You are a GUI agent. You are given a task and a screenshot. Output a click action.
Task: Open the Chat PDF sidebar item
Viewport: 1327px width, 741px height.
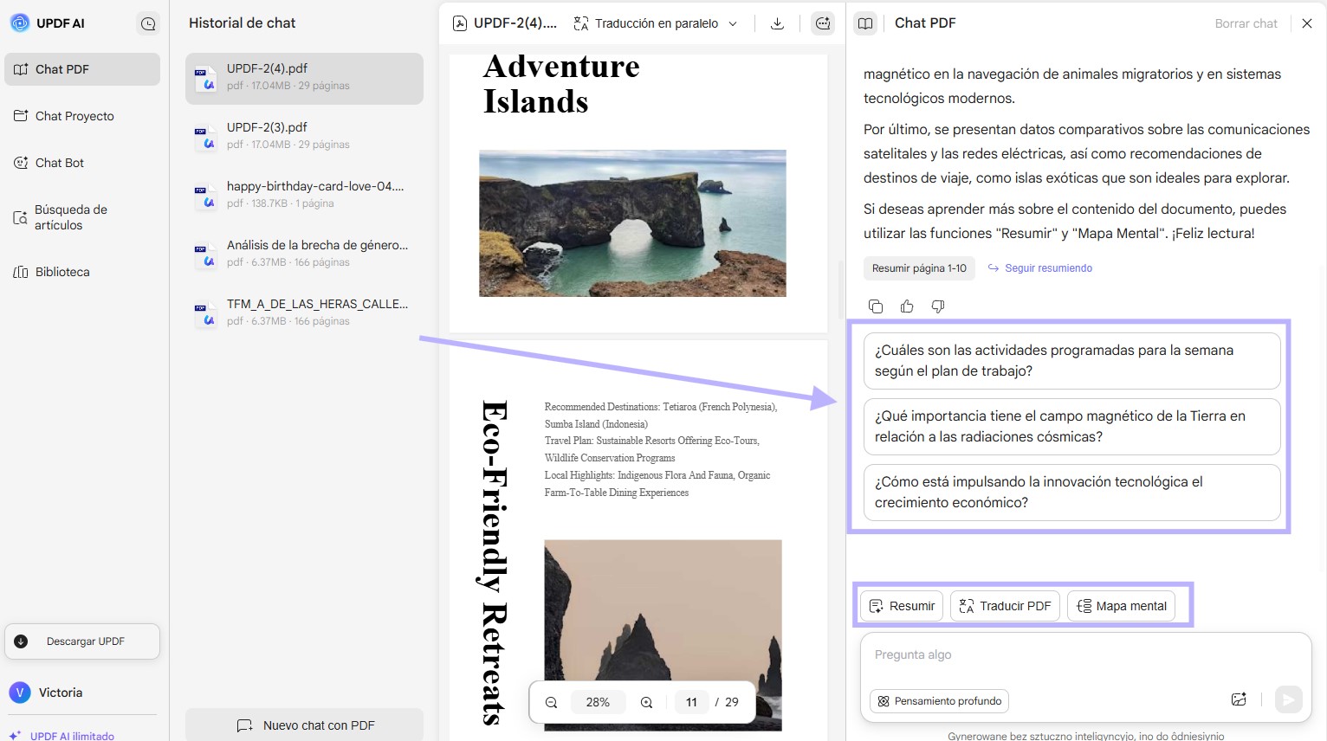coord(82,69)
